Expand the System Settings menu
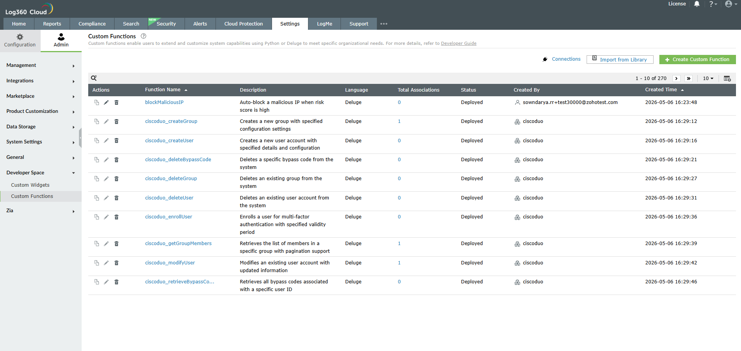 (41, 142)
